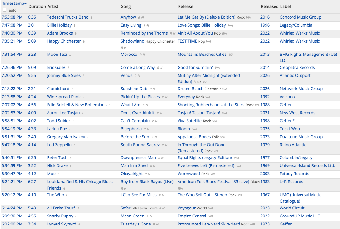The width and height of the screenshot is (340, 229).
Task: Click the L flag icon beside Led Zeppelin
Action: pos(74,145)
